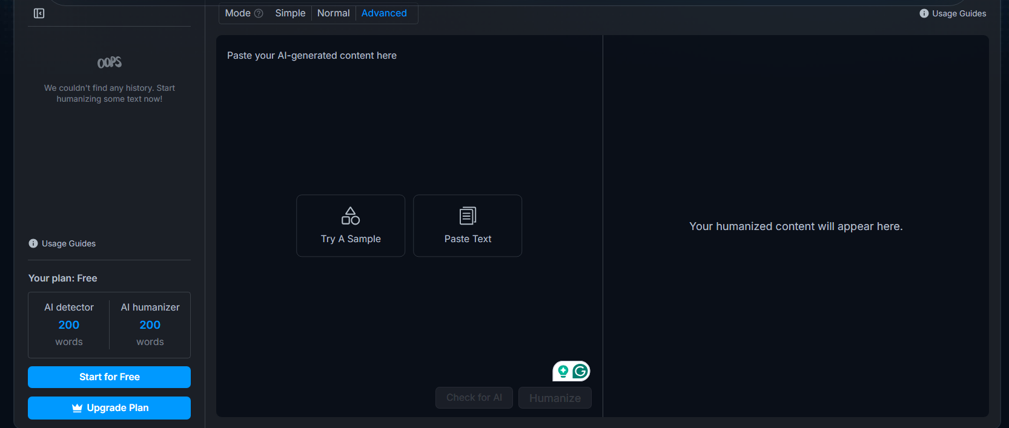The image size is (1009, 428).
Task: Click the Mode help question icon
Action: point(259,13)
